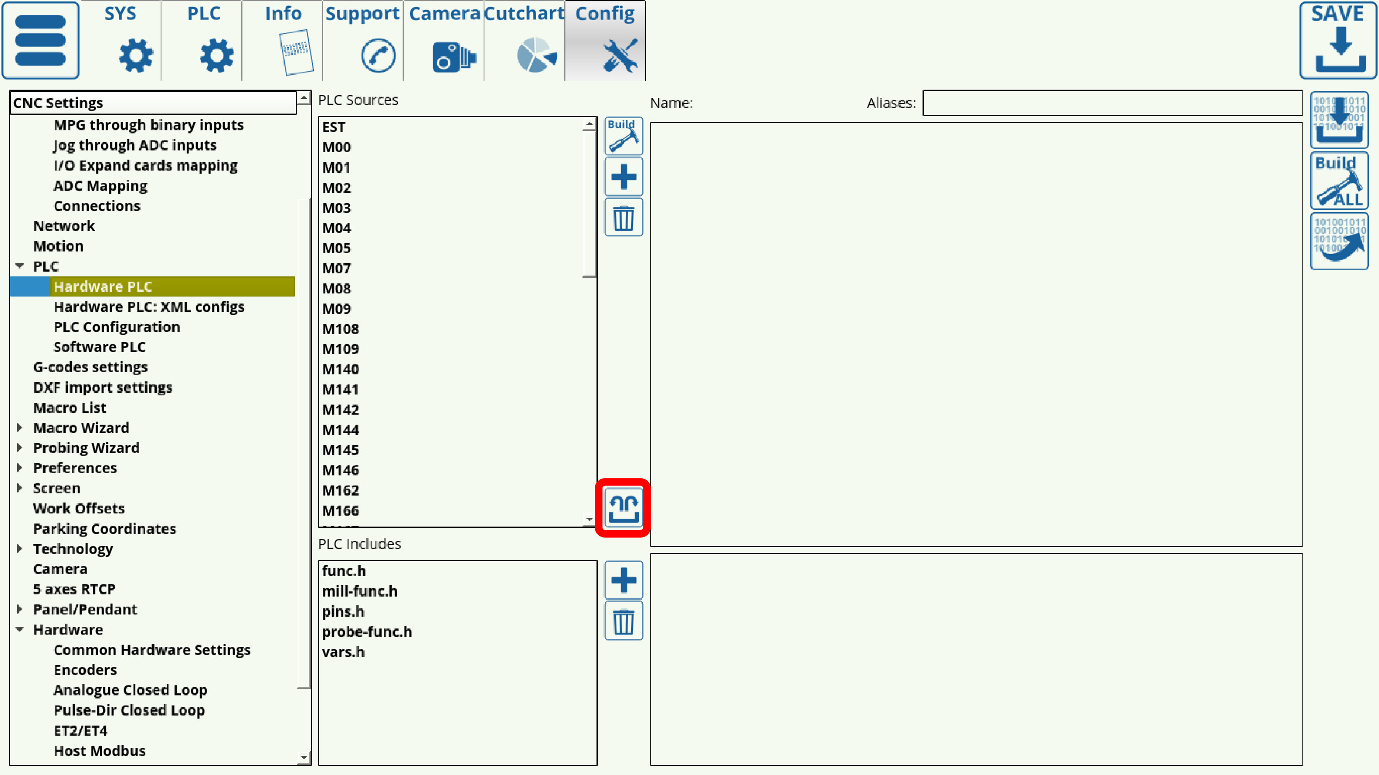Select Software PLC in the settings tree

pos(100,346)
